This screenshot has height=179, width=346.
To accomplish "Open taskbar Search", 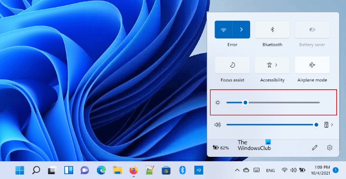I will [36, 170].
